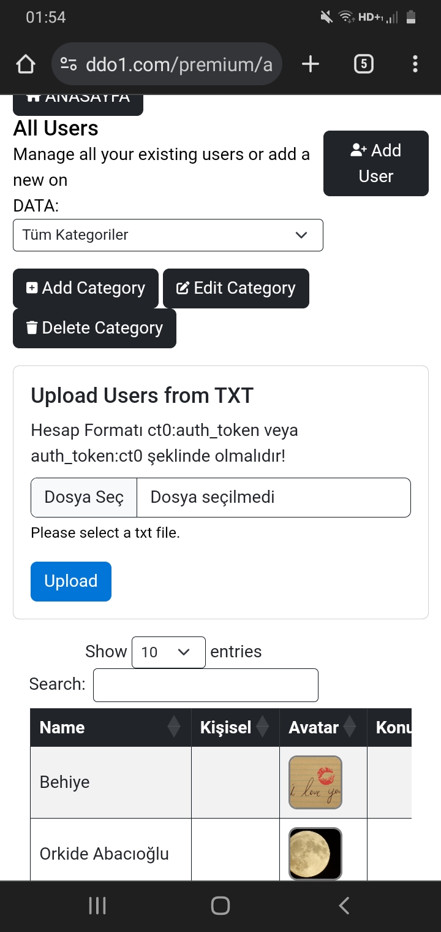Click Dosya Seç file chooser
441x932 pixels.
84,497
